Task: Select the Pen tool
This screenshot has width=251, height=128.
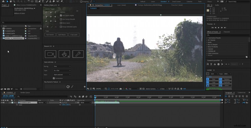Action: coord(40,2)
